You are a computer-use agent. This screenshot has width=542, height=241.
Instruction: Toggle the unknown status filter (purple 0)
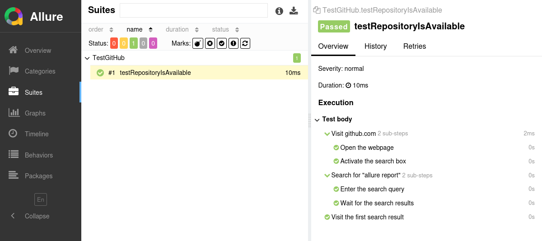pos(153,43)
